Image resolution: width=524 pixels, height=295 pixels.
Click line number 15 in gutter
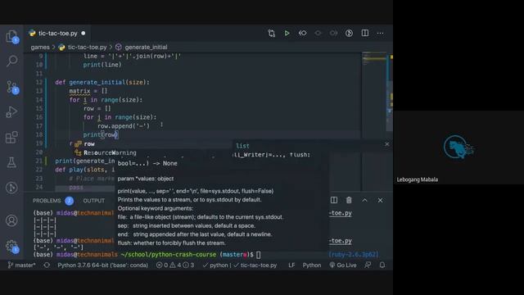coord(39,108)
